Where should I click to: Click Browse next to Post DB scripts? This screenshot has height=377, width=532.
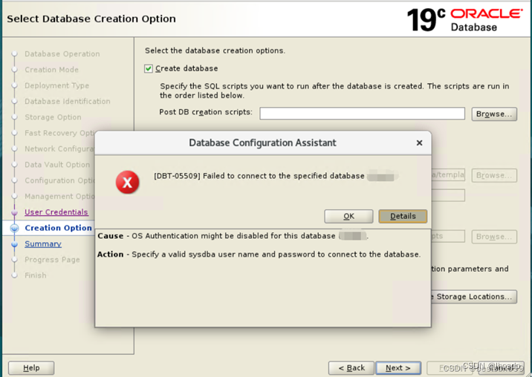point(494,114)
